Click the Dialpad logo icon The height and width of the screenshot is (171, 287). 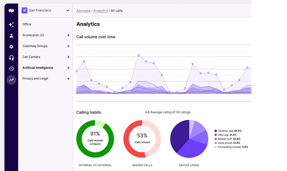[11, 11]
